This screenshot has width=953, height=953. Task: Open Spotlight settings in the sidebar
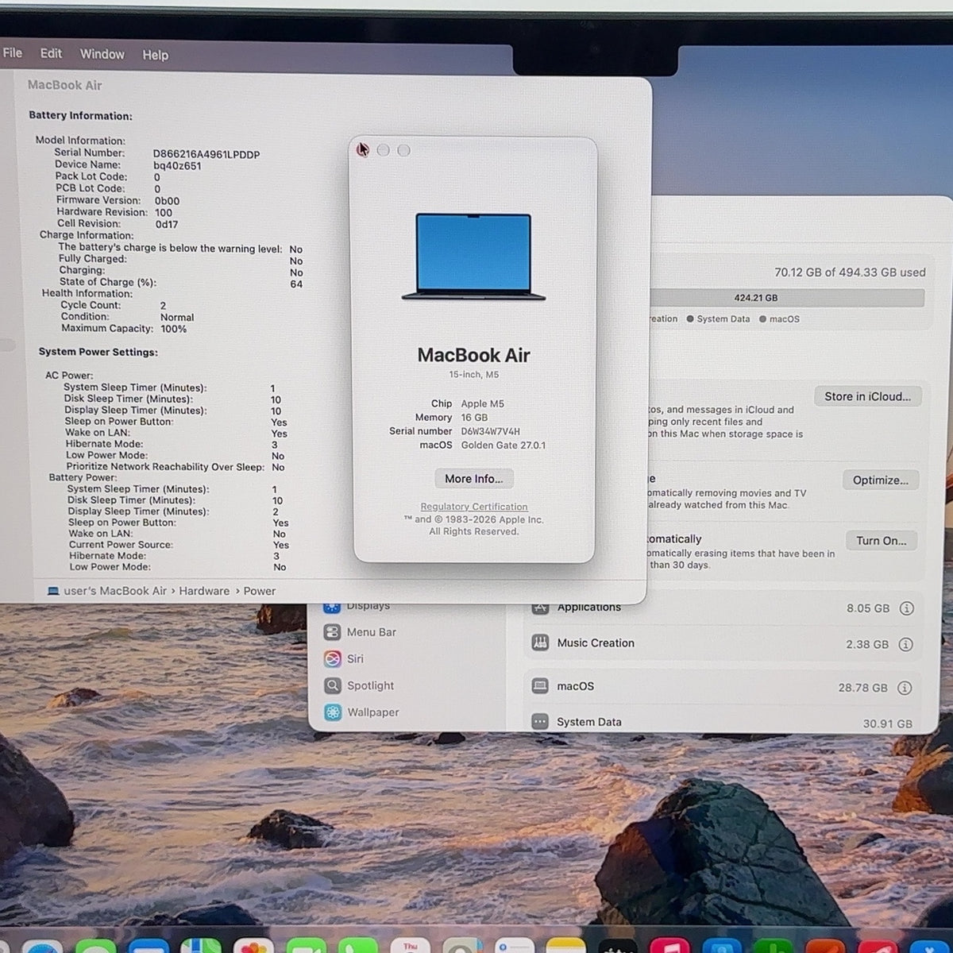[359, 685]
